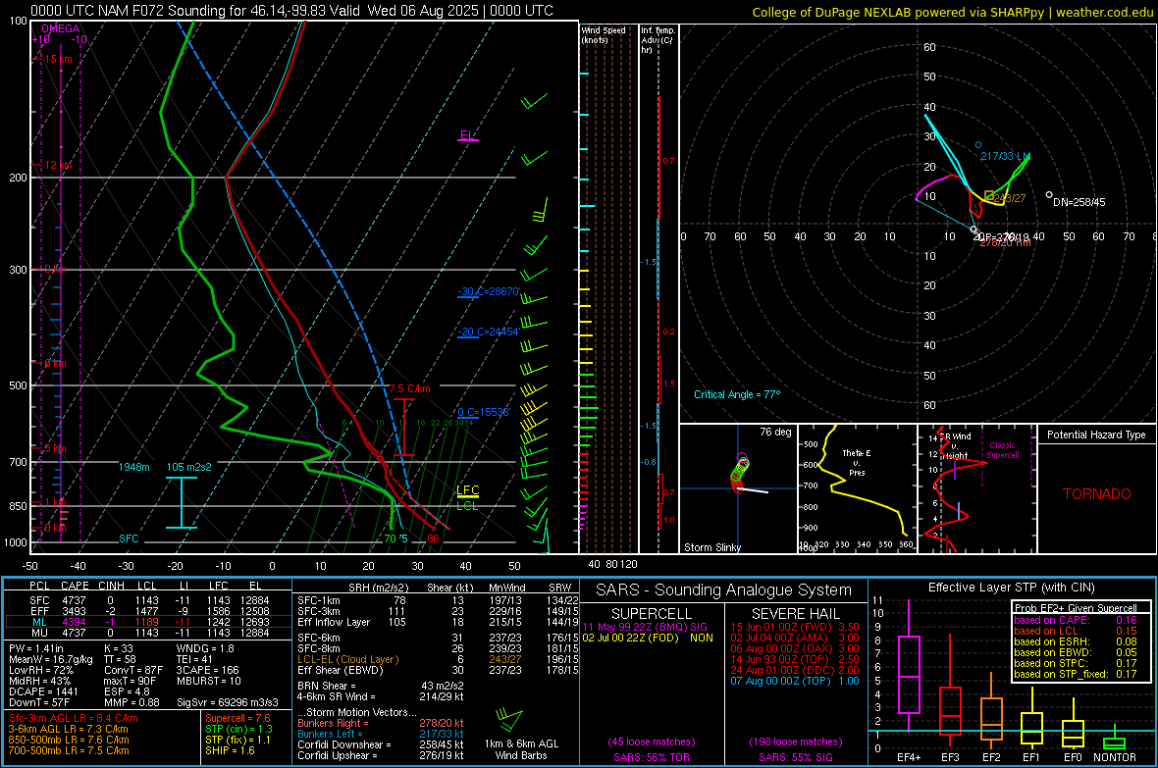Click the 'STP (cin) = 1.3' index
This screenshot has height=768, width=1158.
point(238,729)
